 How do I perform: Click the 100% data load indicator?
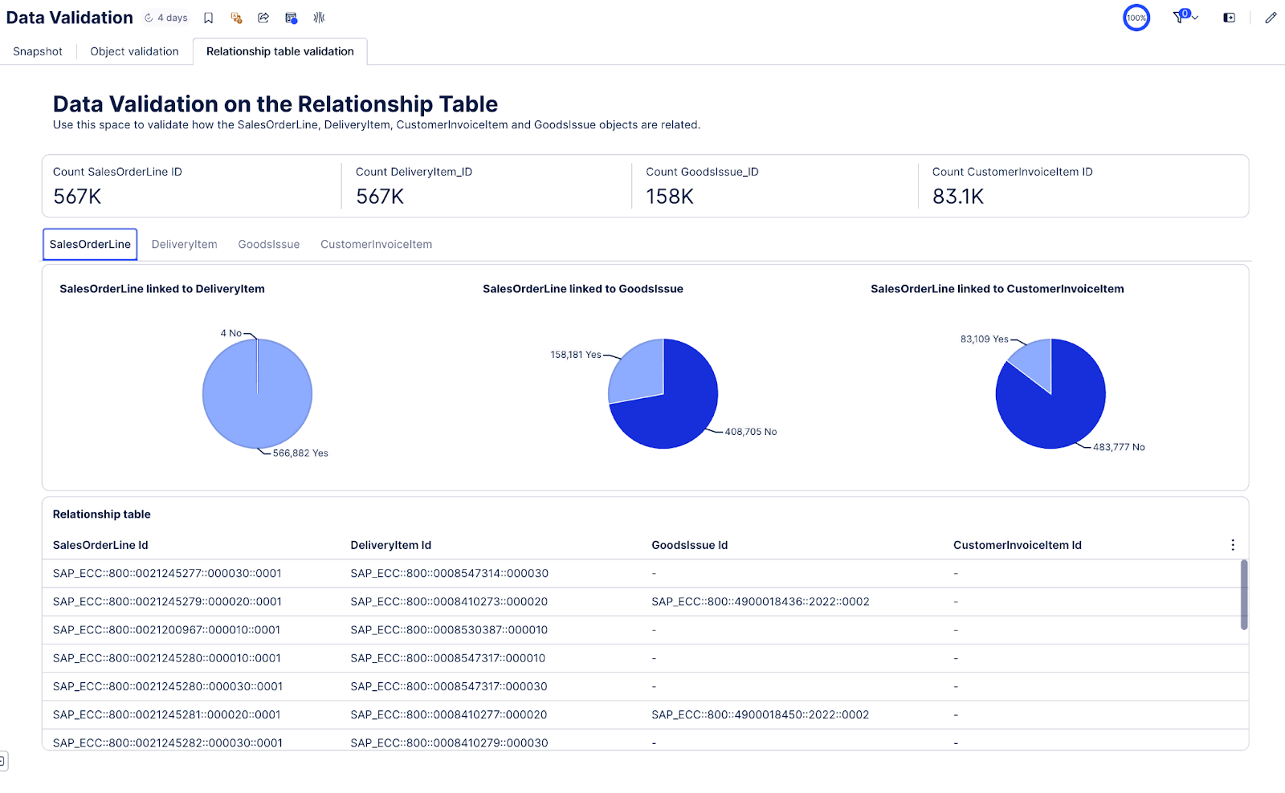coord(1136,18)
